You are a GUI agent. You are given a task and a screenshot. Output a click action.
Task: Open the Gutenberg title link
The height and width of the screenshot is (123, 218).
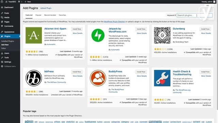click(x=179, y=29)
